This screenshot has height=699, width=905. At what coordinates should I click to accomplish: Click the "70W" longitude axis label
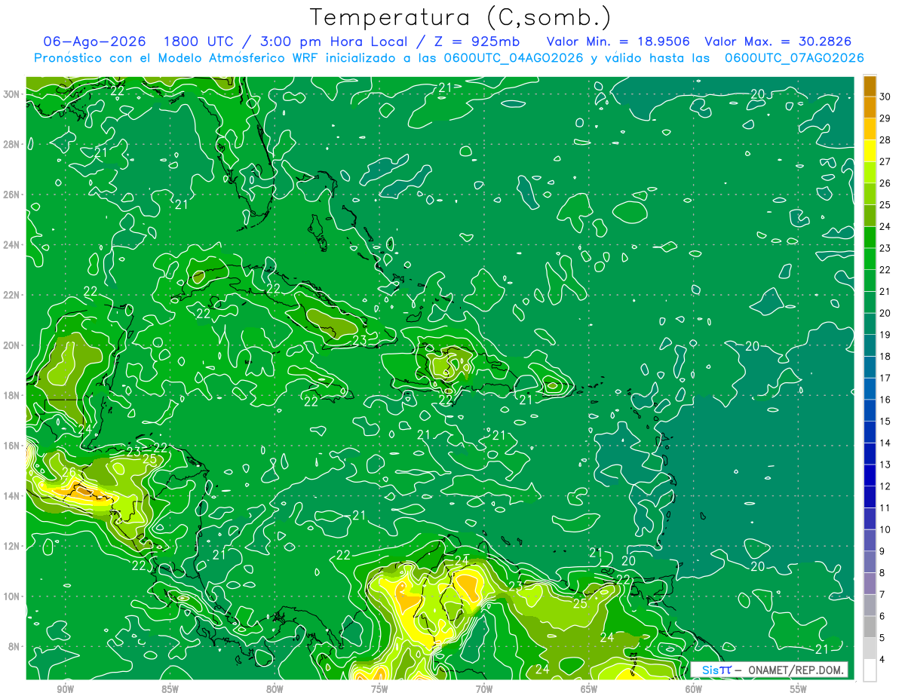[x=484, y=689]
